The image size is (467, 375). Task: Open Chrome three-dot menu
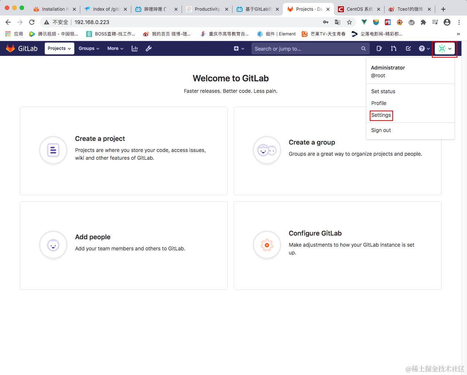(459, 22)
